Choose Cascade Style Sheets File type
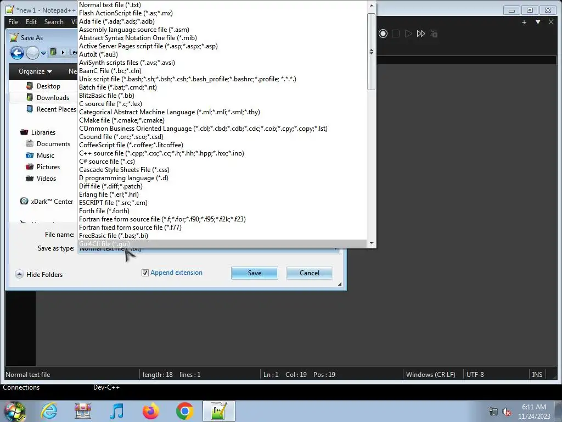The height and width of the screenshot is (422, 562). 222,170
